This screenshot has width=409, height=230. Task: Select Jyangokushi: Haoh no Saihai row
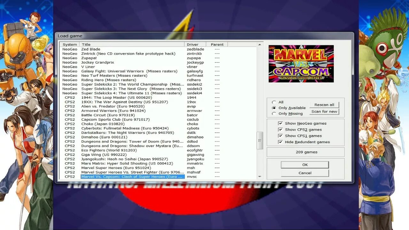tap(158, 159)
